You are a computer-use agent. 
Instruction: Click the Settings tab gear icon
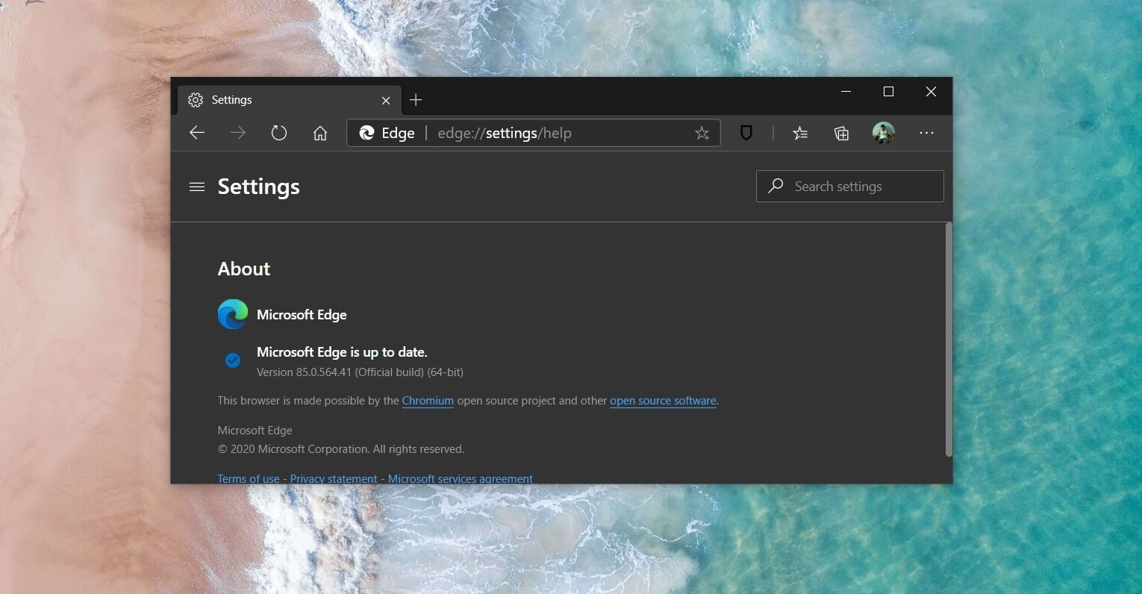coord(196,100)
